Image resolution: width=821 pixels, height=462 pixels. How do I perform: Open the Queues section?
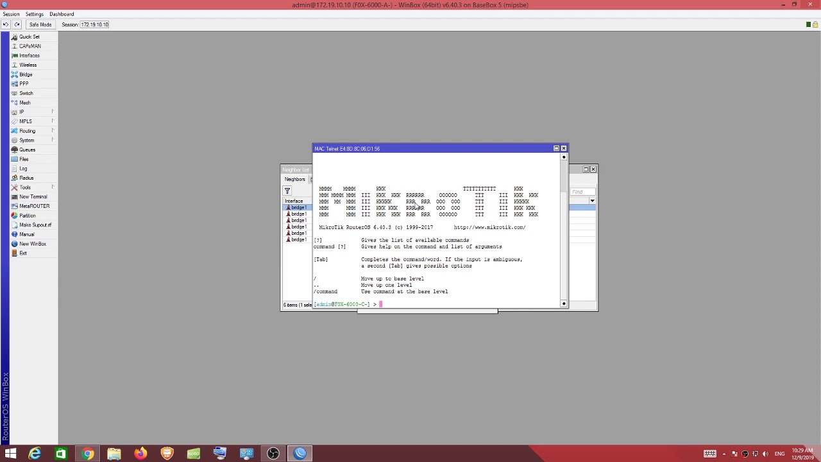27,150
